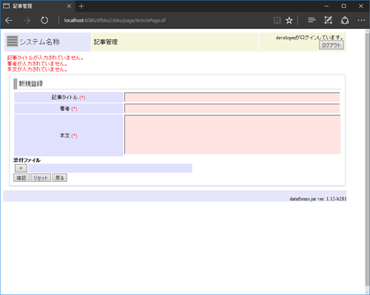Focus the 記事タイトル input field
Image resolution: width=370 pixels, height=295 pixels.
[232, 97]
